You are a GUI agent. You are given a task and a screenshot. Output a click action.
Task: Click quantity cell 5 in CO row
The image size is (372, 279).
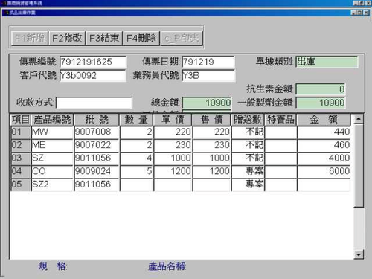[x=136, y=172]
